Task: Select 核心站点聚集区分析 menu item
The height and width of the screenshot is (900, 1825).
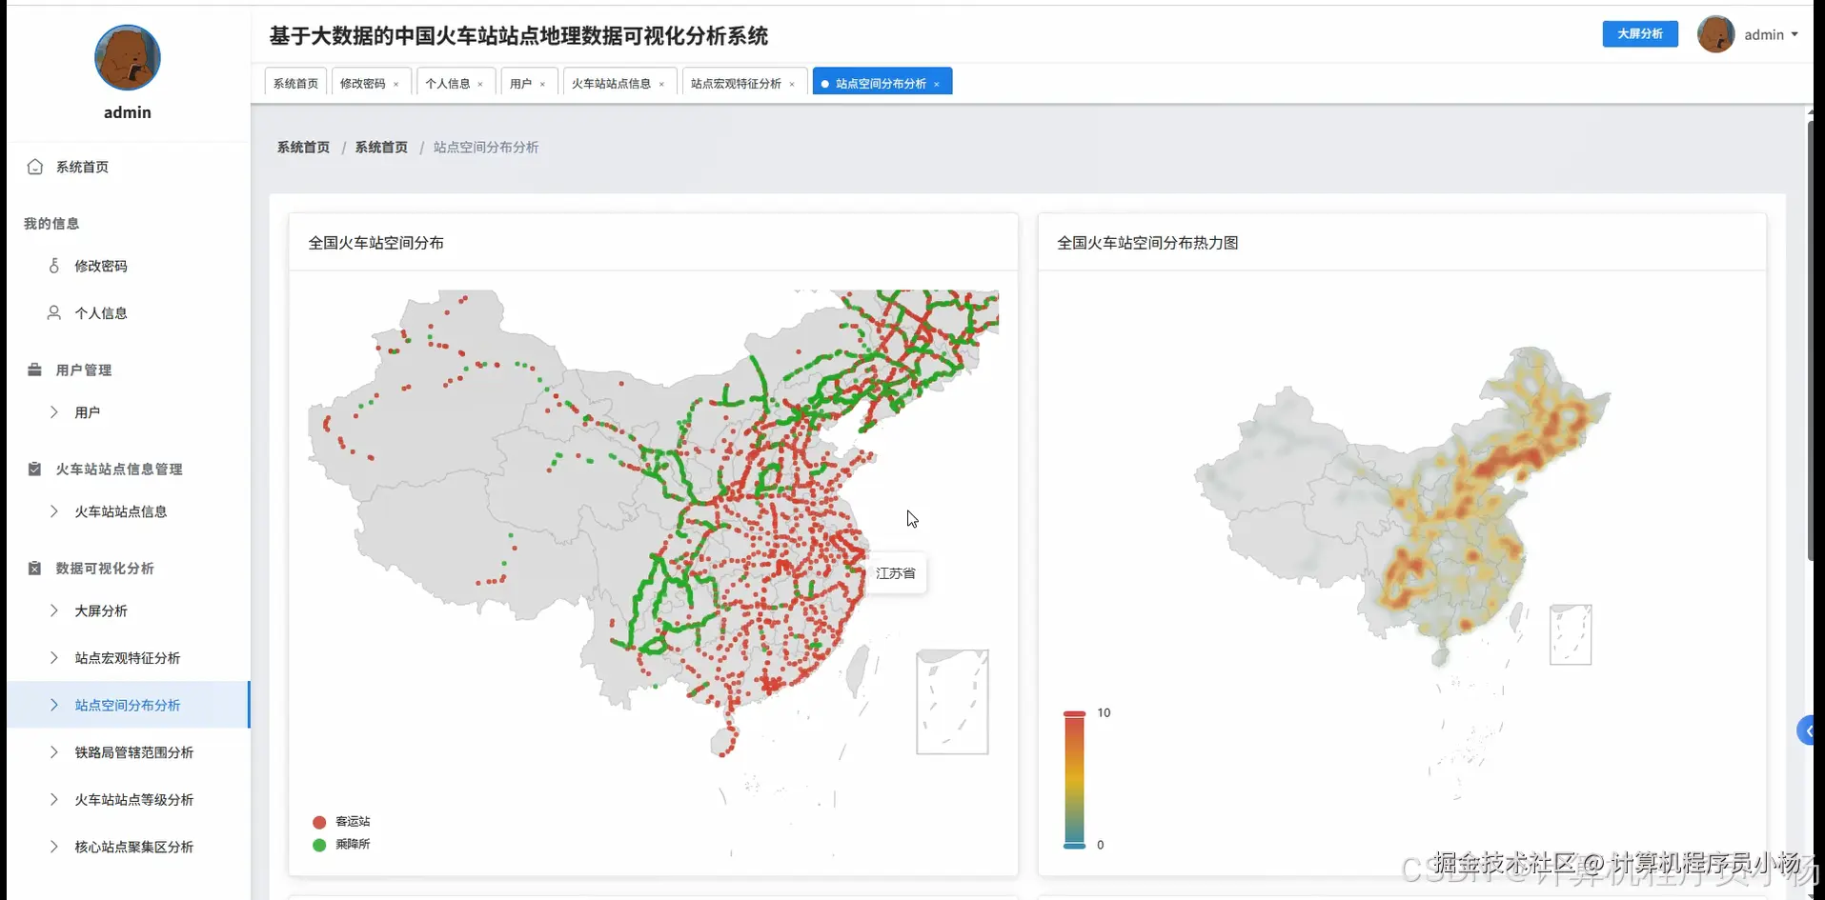Action: [129, 846]
